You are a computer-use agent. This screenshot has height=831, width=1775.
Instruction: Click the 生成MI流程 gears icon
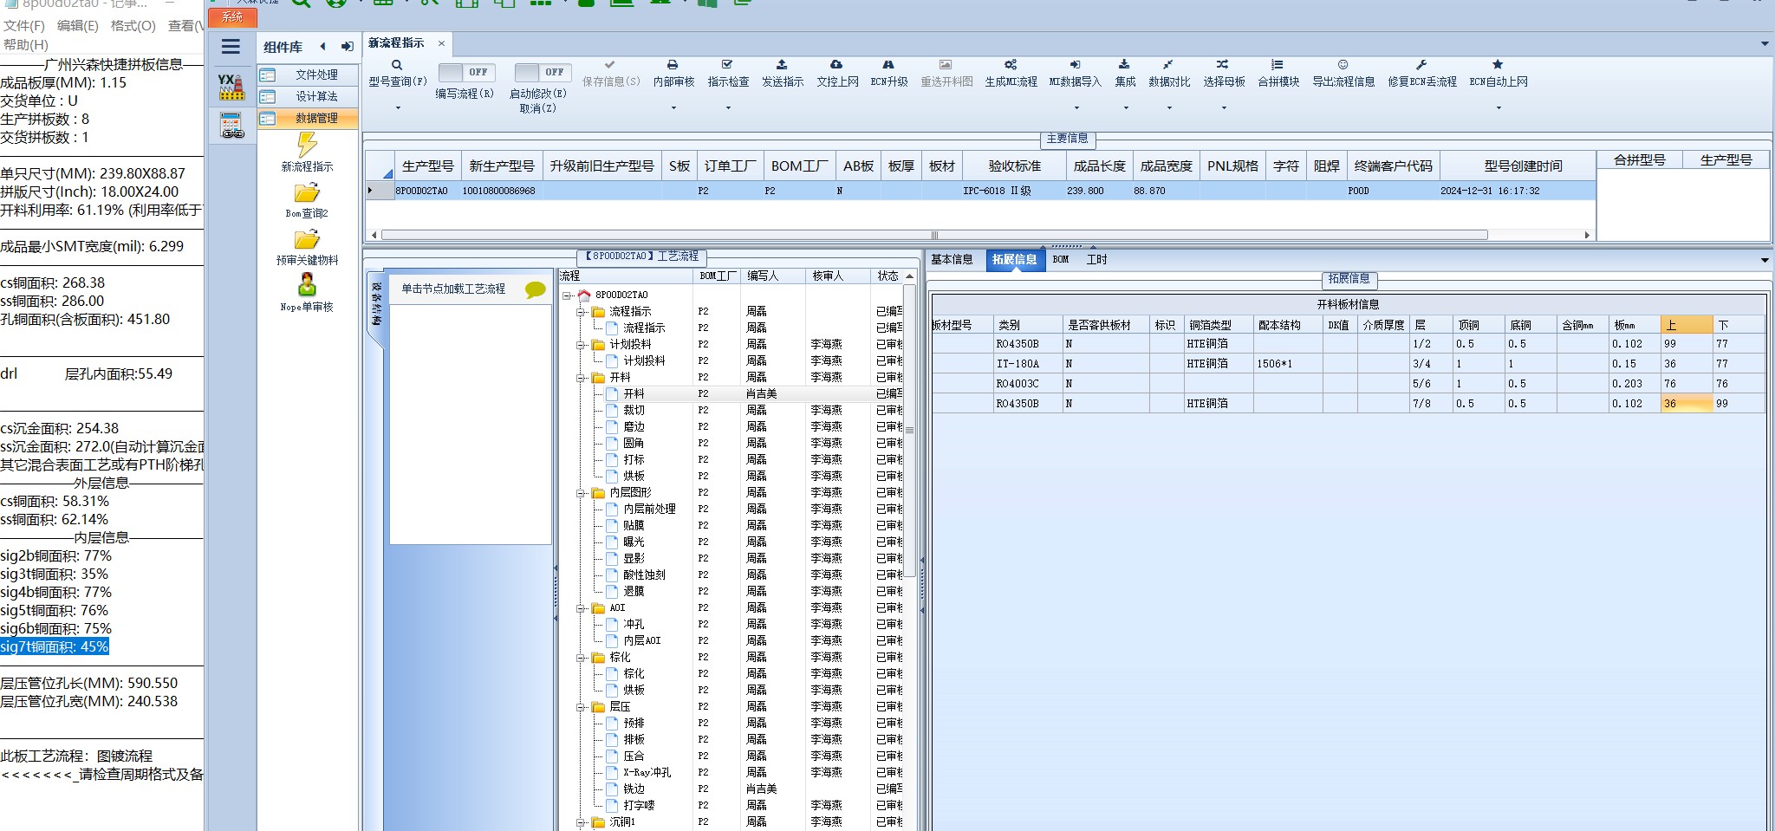[x=1011, y=65]
